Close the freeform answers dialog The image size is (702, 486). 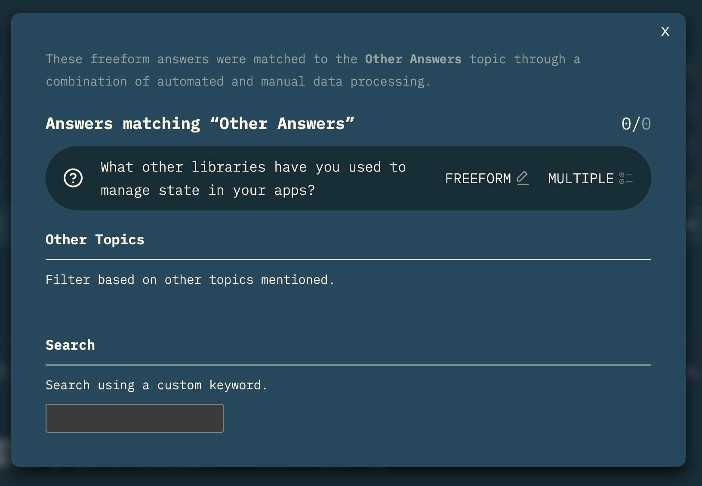pyautogui.click(x=665, y=31)
